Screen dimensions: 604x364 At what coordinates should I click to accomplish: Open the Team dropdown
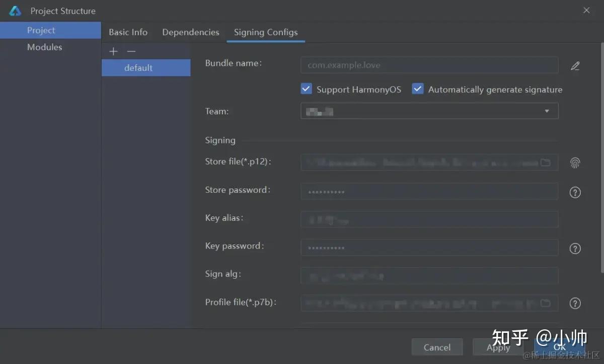(x=547, y=111)
